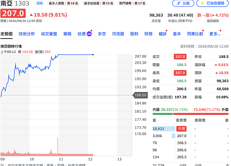Click the 開盤 186.5 value
This screenshot has width=231, height=166.
(182, 65)
